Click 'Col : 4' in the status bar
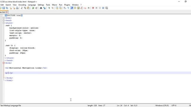Image resolution: width=191 pixels, height=107 pixels. 126,106
